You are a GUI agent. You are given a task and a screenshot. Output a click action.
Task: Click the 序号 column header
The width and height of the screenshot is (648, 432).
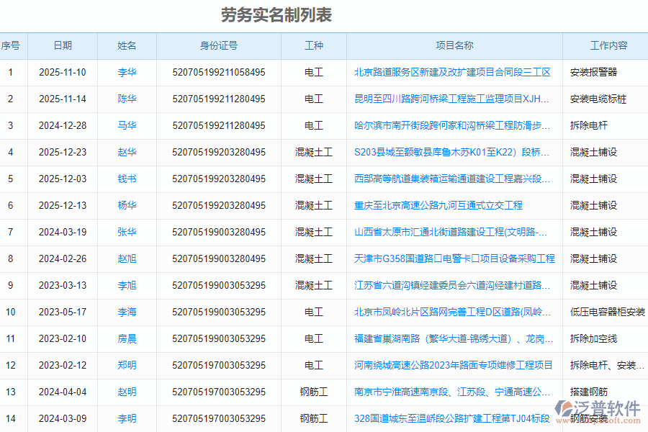(11, 45)
